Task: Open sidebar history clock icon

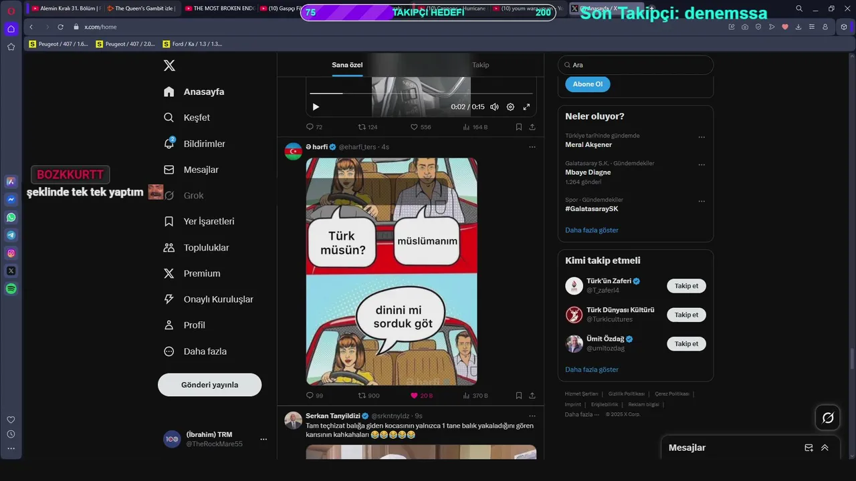Action: (11, 434)
